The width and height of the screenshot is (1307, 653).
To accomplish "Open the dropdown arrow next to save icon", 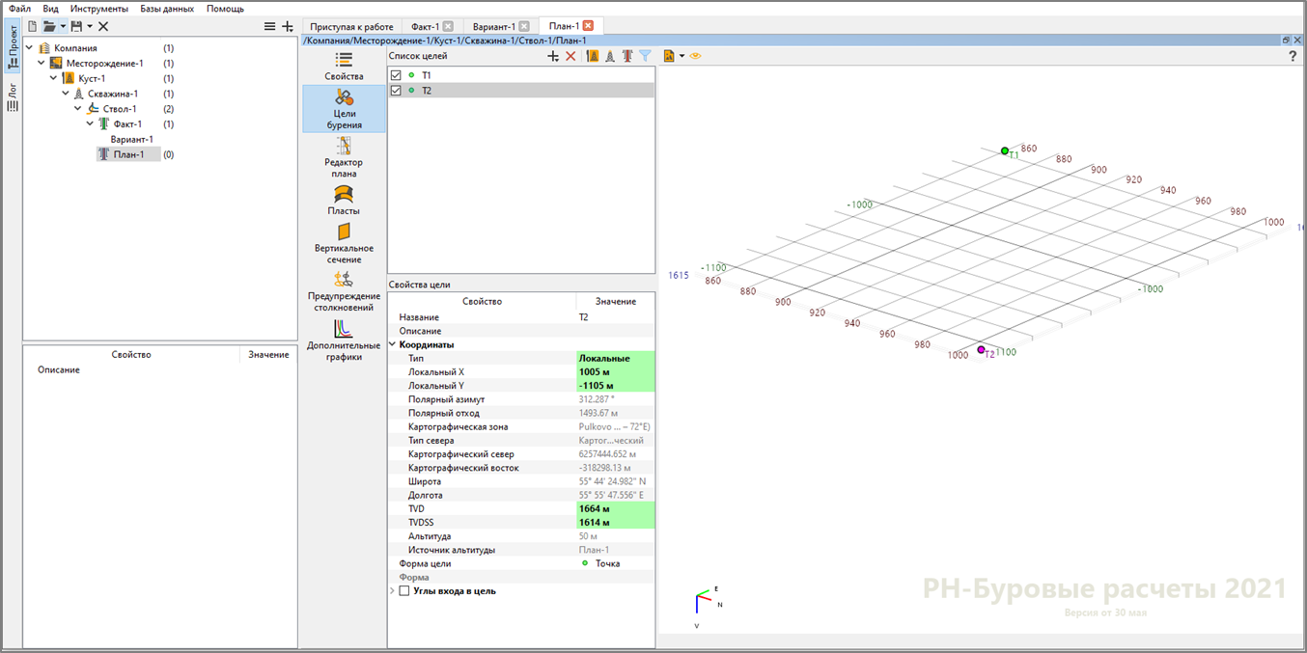I will (90, 26).
